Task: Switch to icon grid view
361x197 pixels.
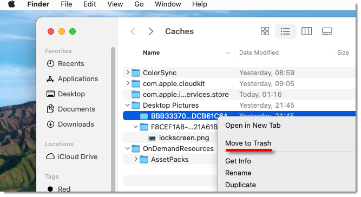Action: [265, 31]
